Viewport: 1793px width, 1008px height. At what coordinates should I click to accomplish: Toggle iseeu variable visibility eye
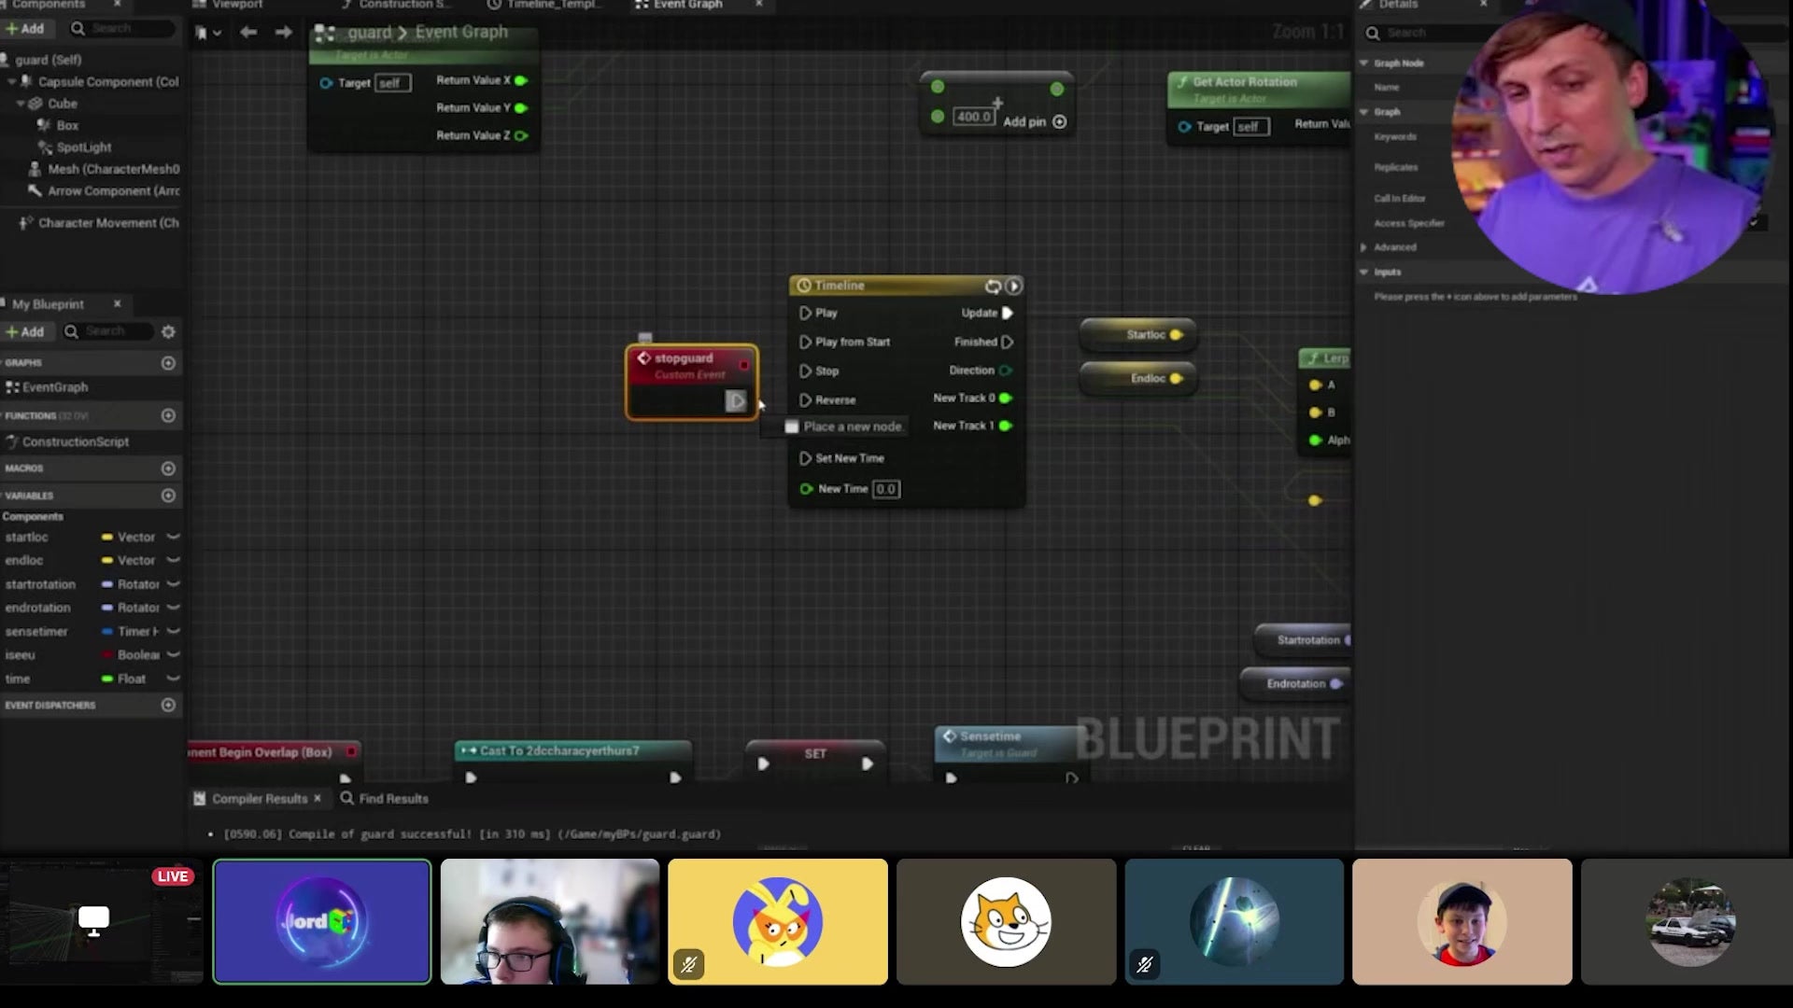click(173, 654)
